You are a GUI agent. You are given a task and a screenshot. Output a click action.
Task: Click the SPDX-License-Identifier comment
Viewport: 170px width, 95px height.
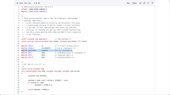tap(37, 7)
